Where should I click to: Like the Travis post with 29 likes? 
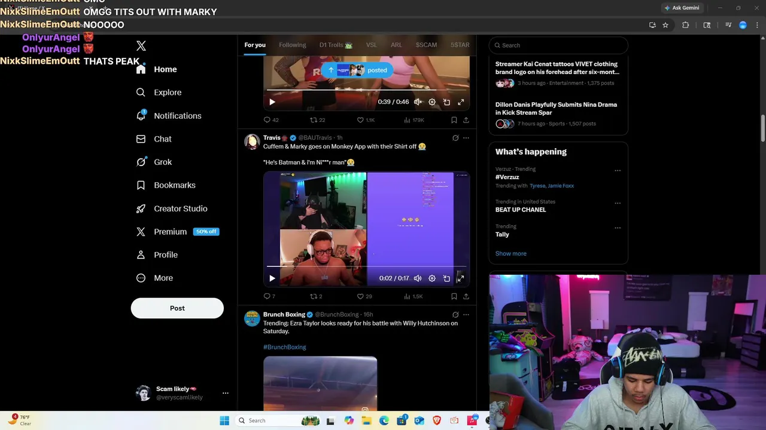pyautogui.click(x=364, y=296)
